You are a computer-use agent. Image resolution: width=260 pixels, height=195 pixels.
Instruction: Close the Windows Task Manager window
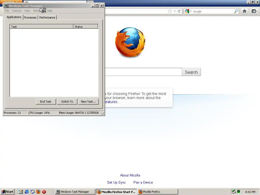point(102,6)
